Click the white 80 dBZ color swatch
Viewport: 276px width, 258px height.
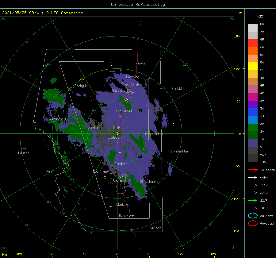tap(253, 28)
